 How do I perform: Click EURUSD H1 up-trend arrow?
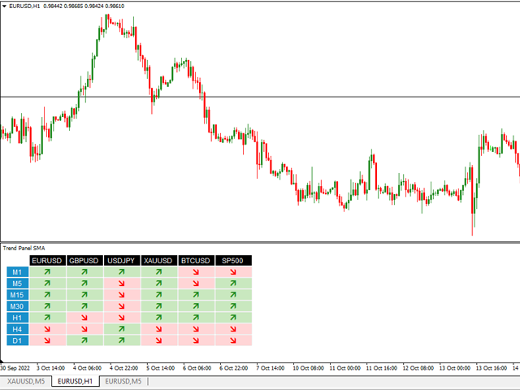coord(47,318)
